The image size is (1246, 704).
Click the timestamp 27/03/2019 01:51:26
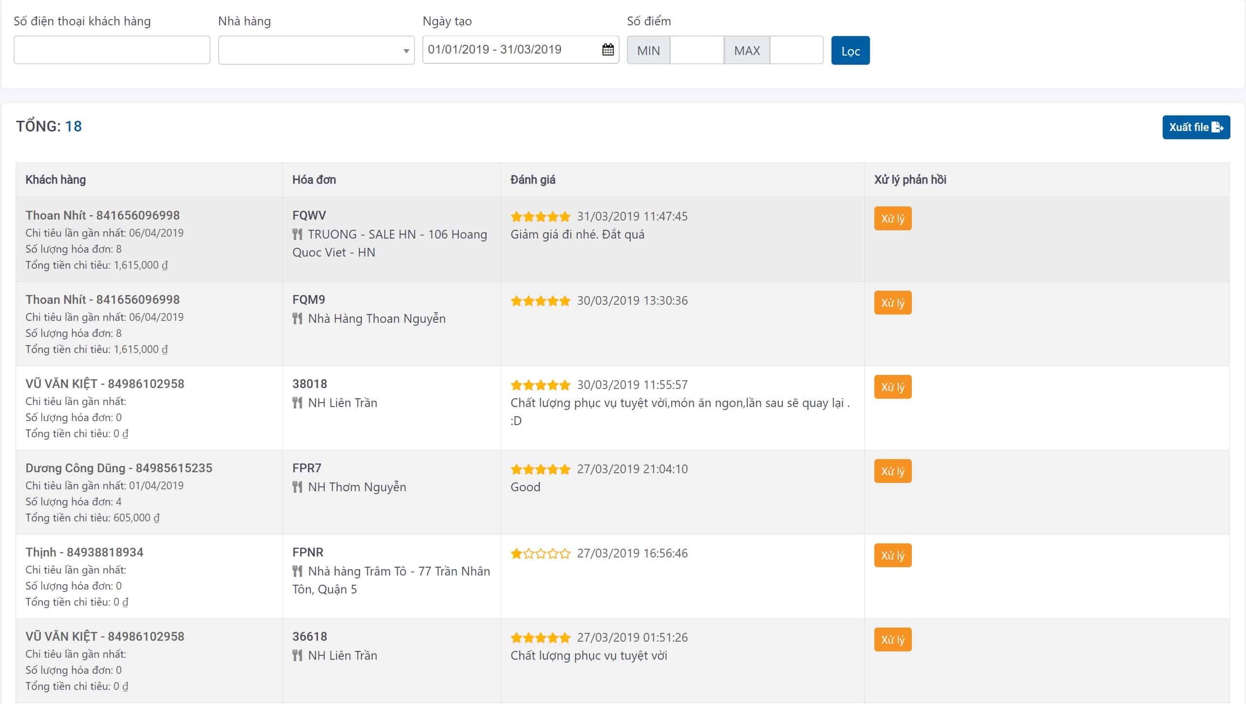click(632, 638)
